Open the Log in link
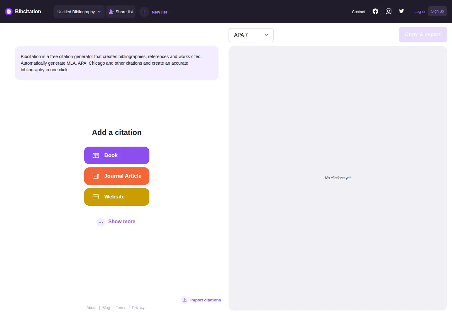This screenshot has height=314, width=452. click(x=419, y=12)
